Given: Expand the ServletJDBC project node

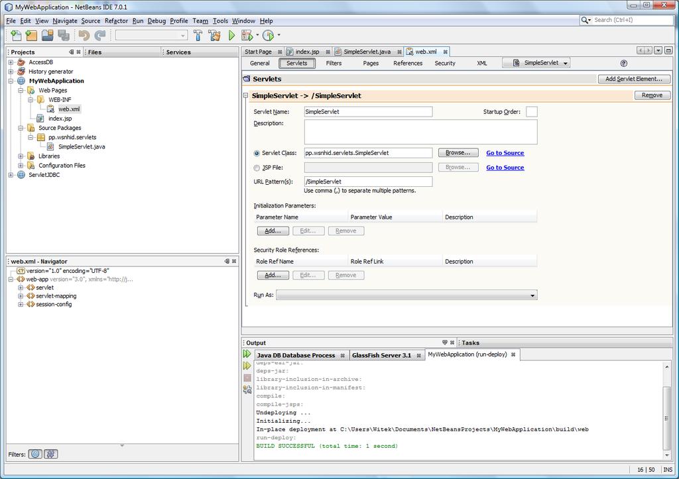Looking at the screenshot, I should (x=11, y=175).
